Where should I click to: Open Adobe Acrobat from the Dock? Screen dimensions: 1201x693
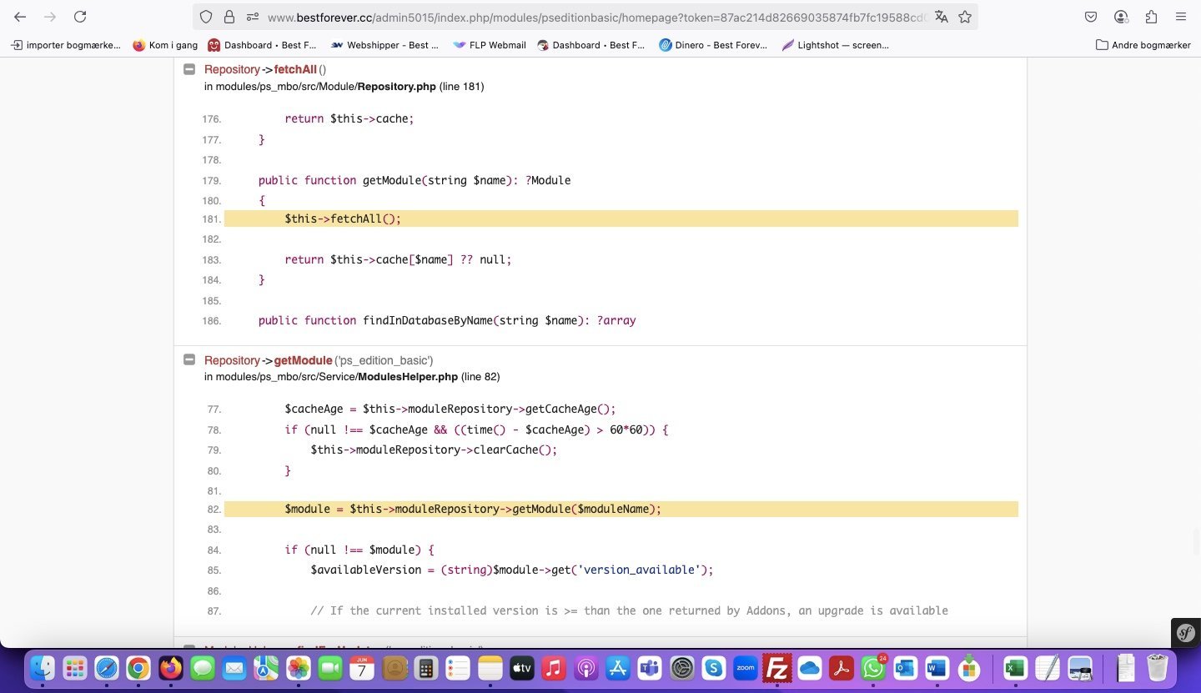pos(842,669)
